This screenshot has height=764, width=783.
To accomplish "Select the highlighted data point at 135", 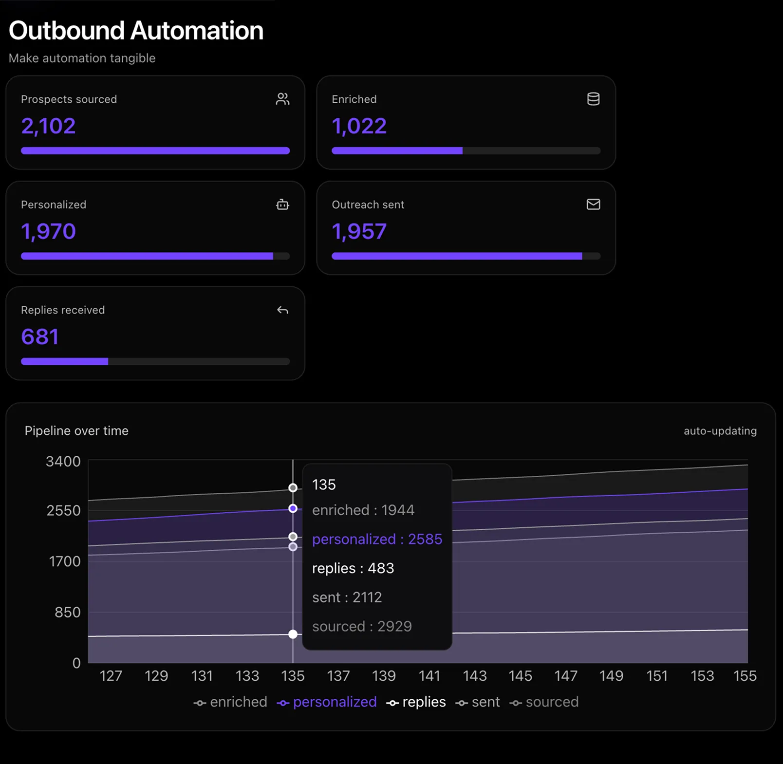I will [293, 508].
